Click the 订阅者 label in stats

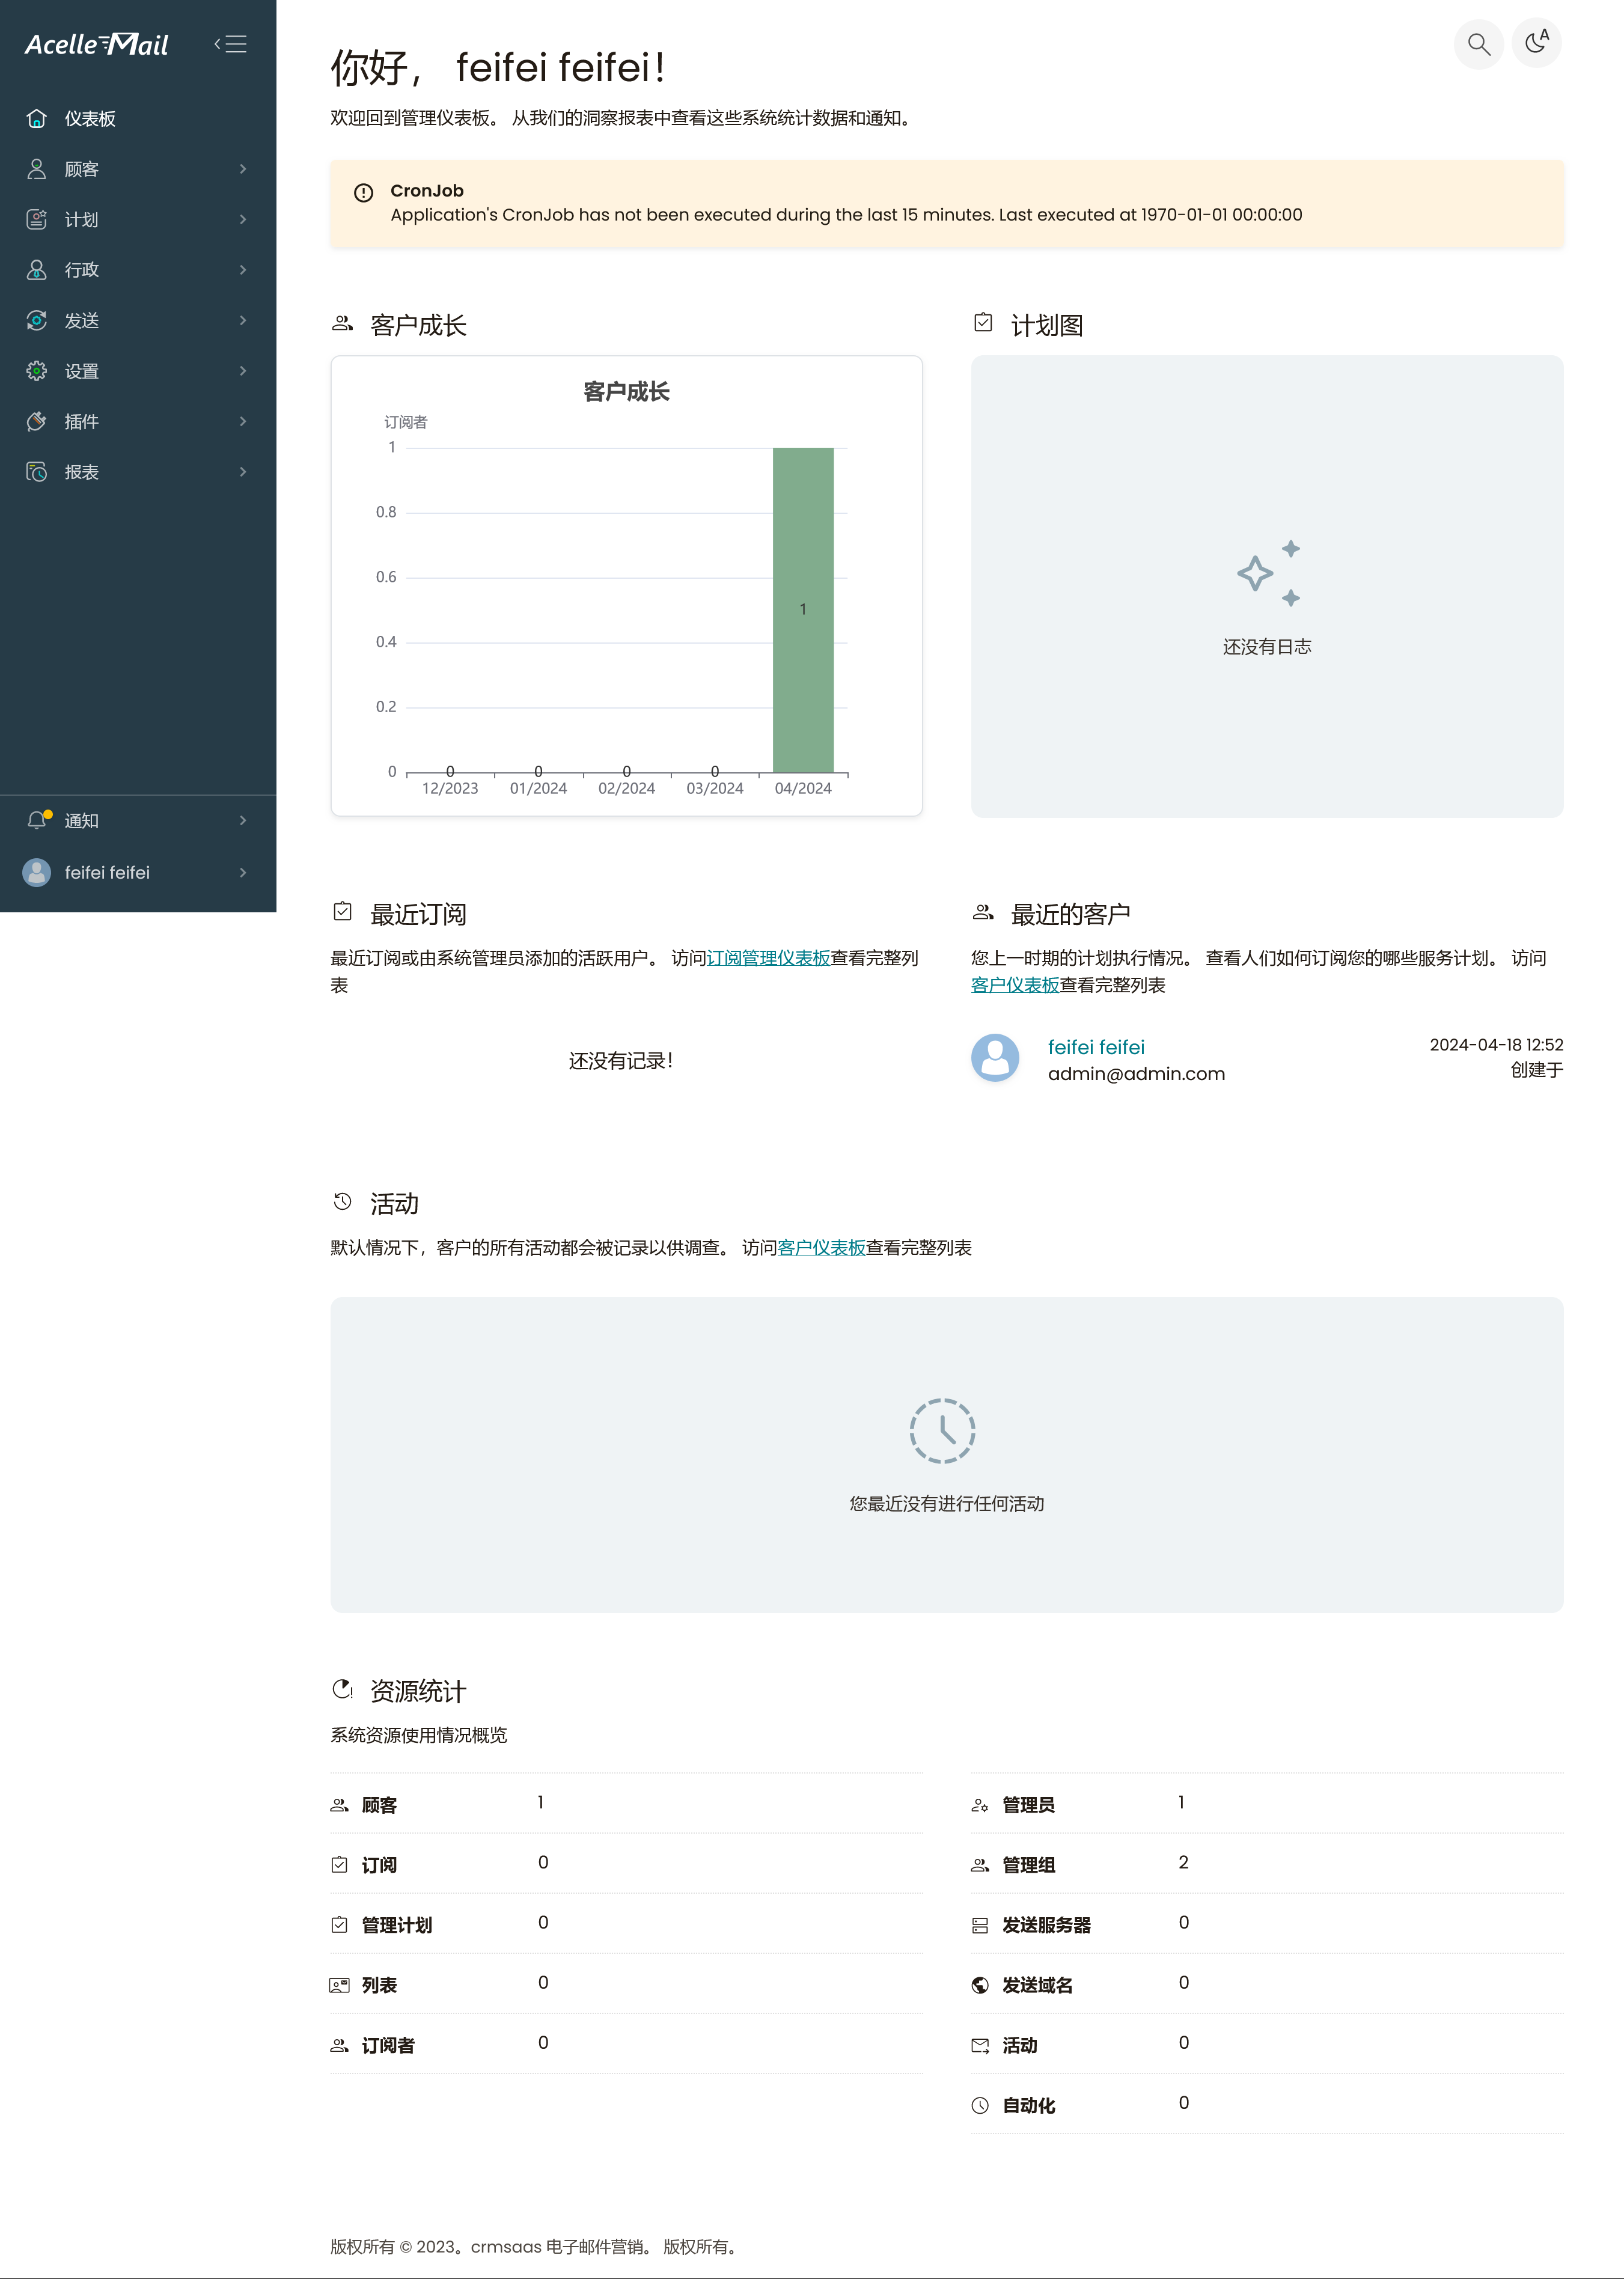[x=388, y=2046]
